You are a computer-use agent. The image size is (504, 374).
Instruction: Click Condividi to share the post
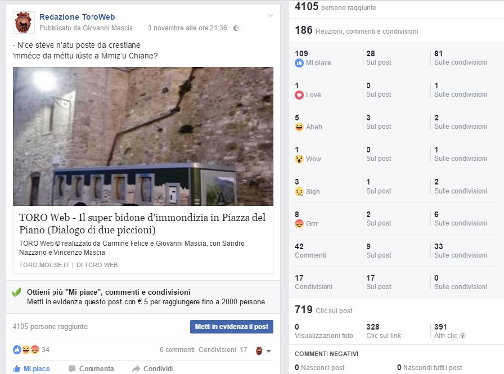pyautogui.click(x=152, y=368)
